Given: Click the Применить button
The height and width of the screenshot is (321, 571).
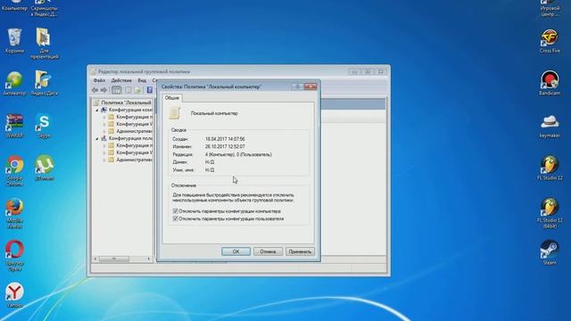Looking at the screenshot, I should [x=300, y=251].
